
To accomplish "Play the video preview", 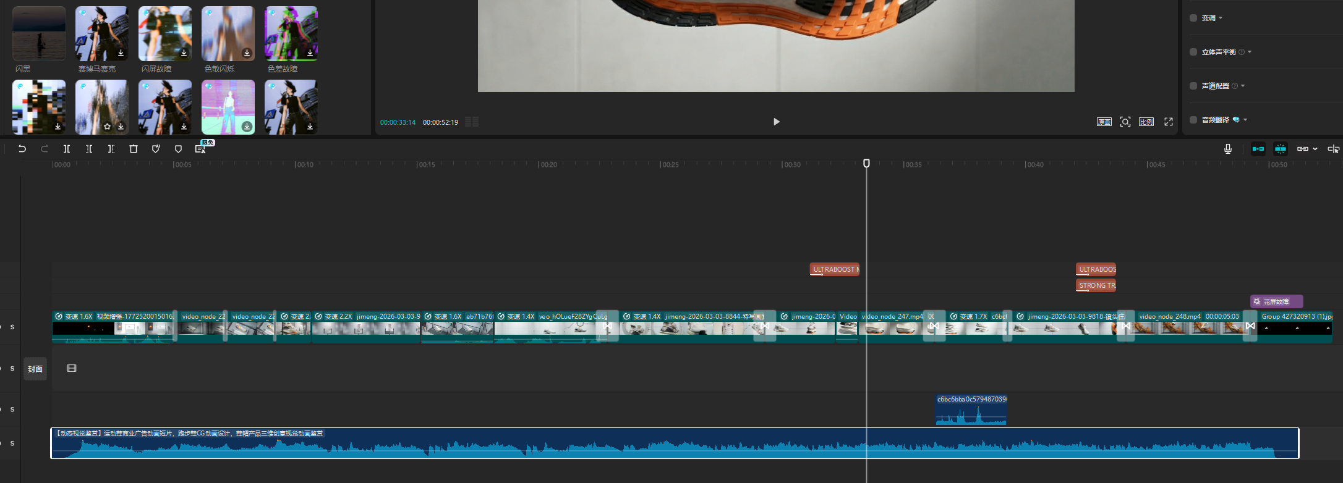I will pyautogui.click(x=777, y=122).
